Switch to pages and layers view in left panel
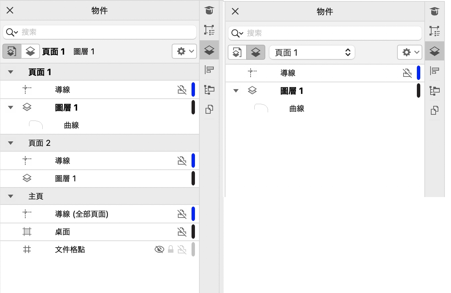Screen dimensions: 451x293 pos(12,52)
